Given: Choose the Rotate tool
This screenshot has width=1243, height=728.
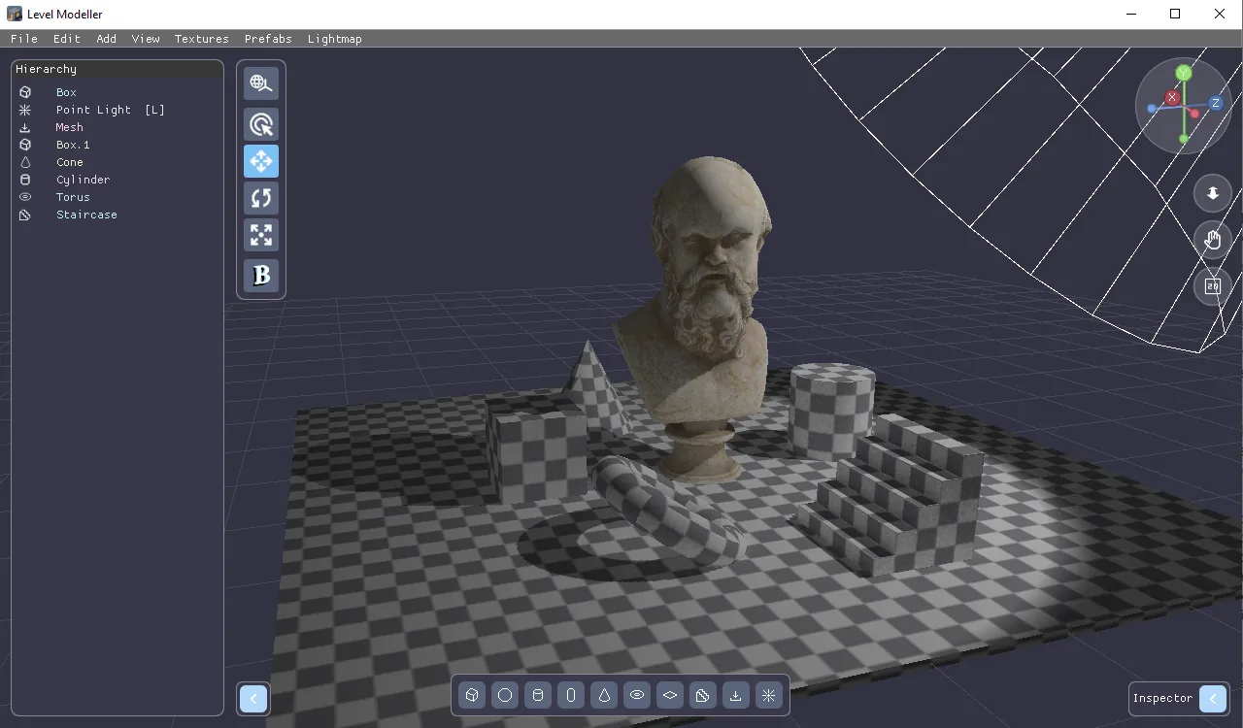Looking at the screenshot, I should (x=261, y=198).
